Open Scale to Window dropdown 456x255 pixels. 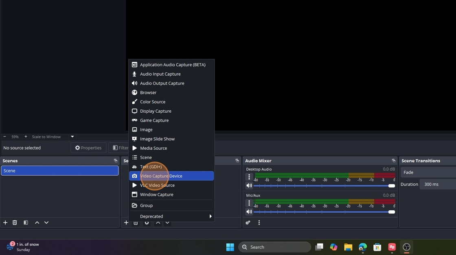pyautogui.click(x=53, y=137)
